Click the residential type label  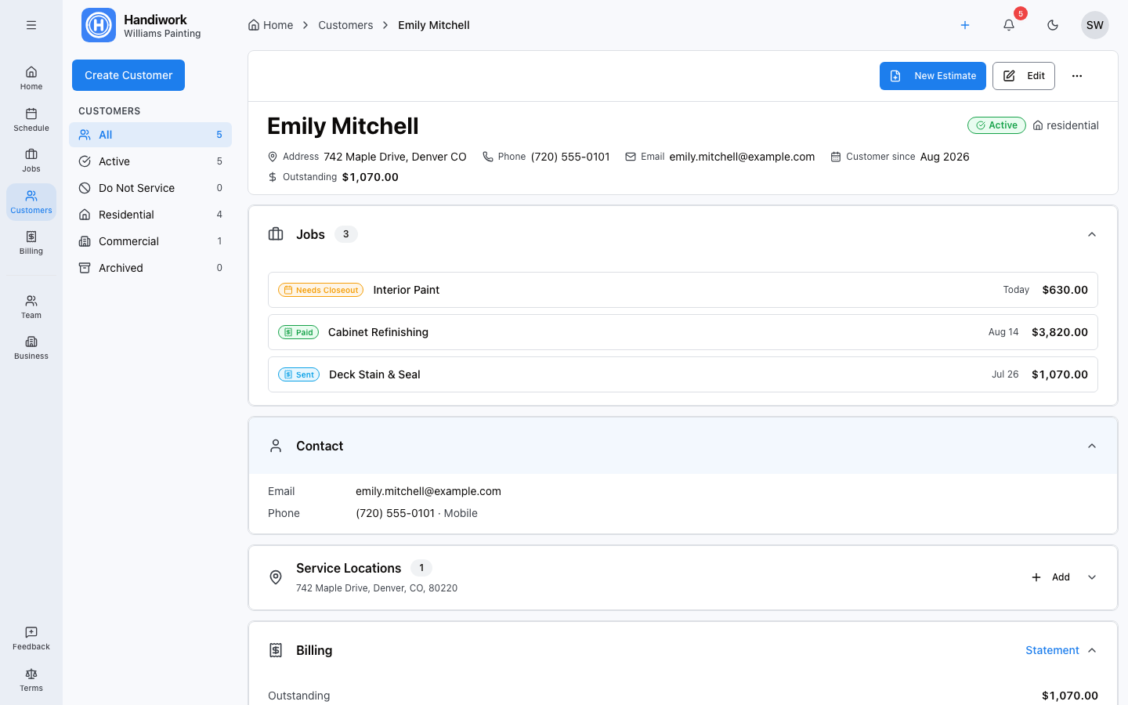point(1066,125)
